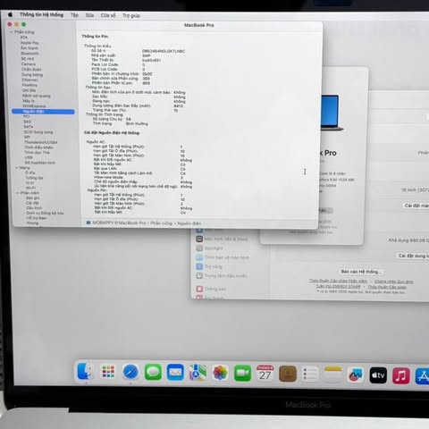Open the Messages app in Dock

click(x=153, y=372)
